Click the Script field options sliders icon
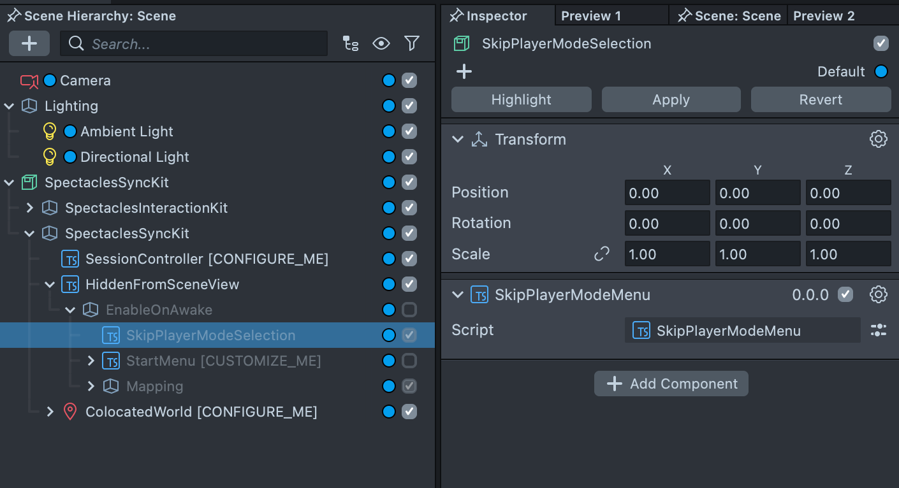899x488 pixels. tap(879, 330)
